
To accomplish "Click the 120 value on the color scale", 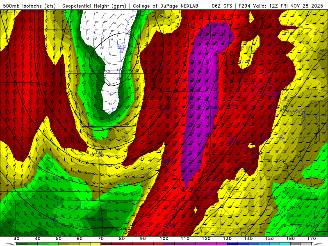I will 206,239.
